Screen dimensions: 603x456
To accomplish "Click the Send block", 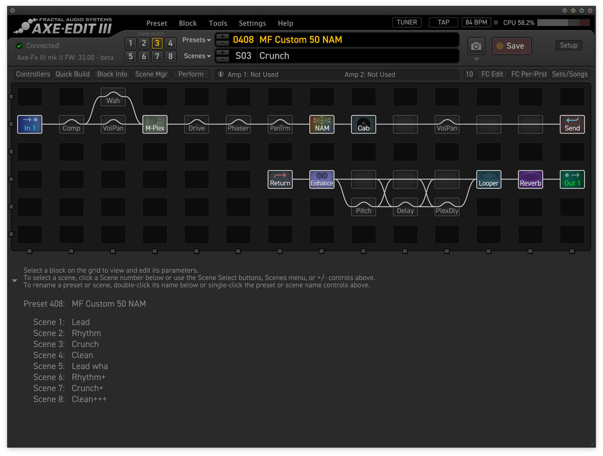I will point(572,124).
